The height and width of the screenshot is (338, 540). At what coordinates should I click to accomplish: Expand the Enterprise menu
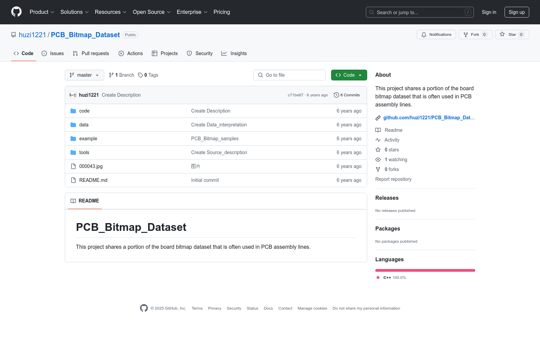pos(192,12)
